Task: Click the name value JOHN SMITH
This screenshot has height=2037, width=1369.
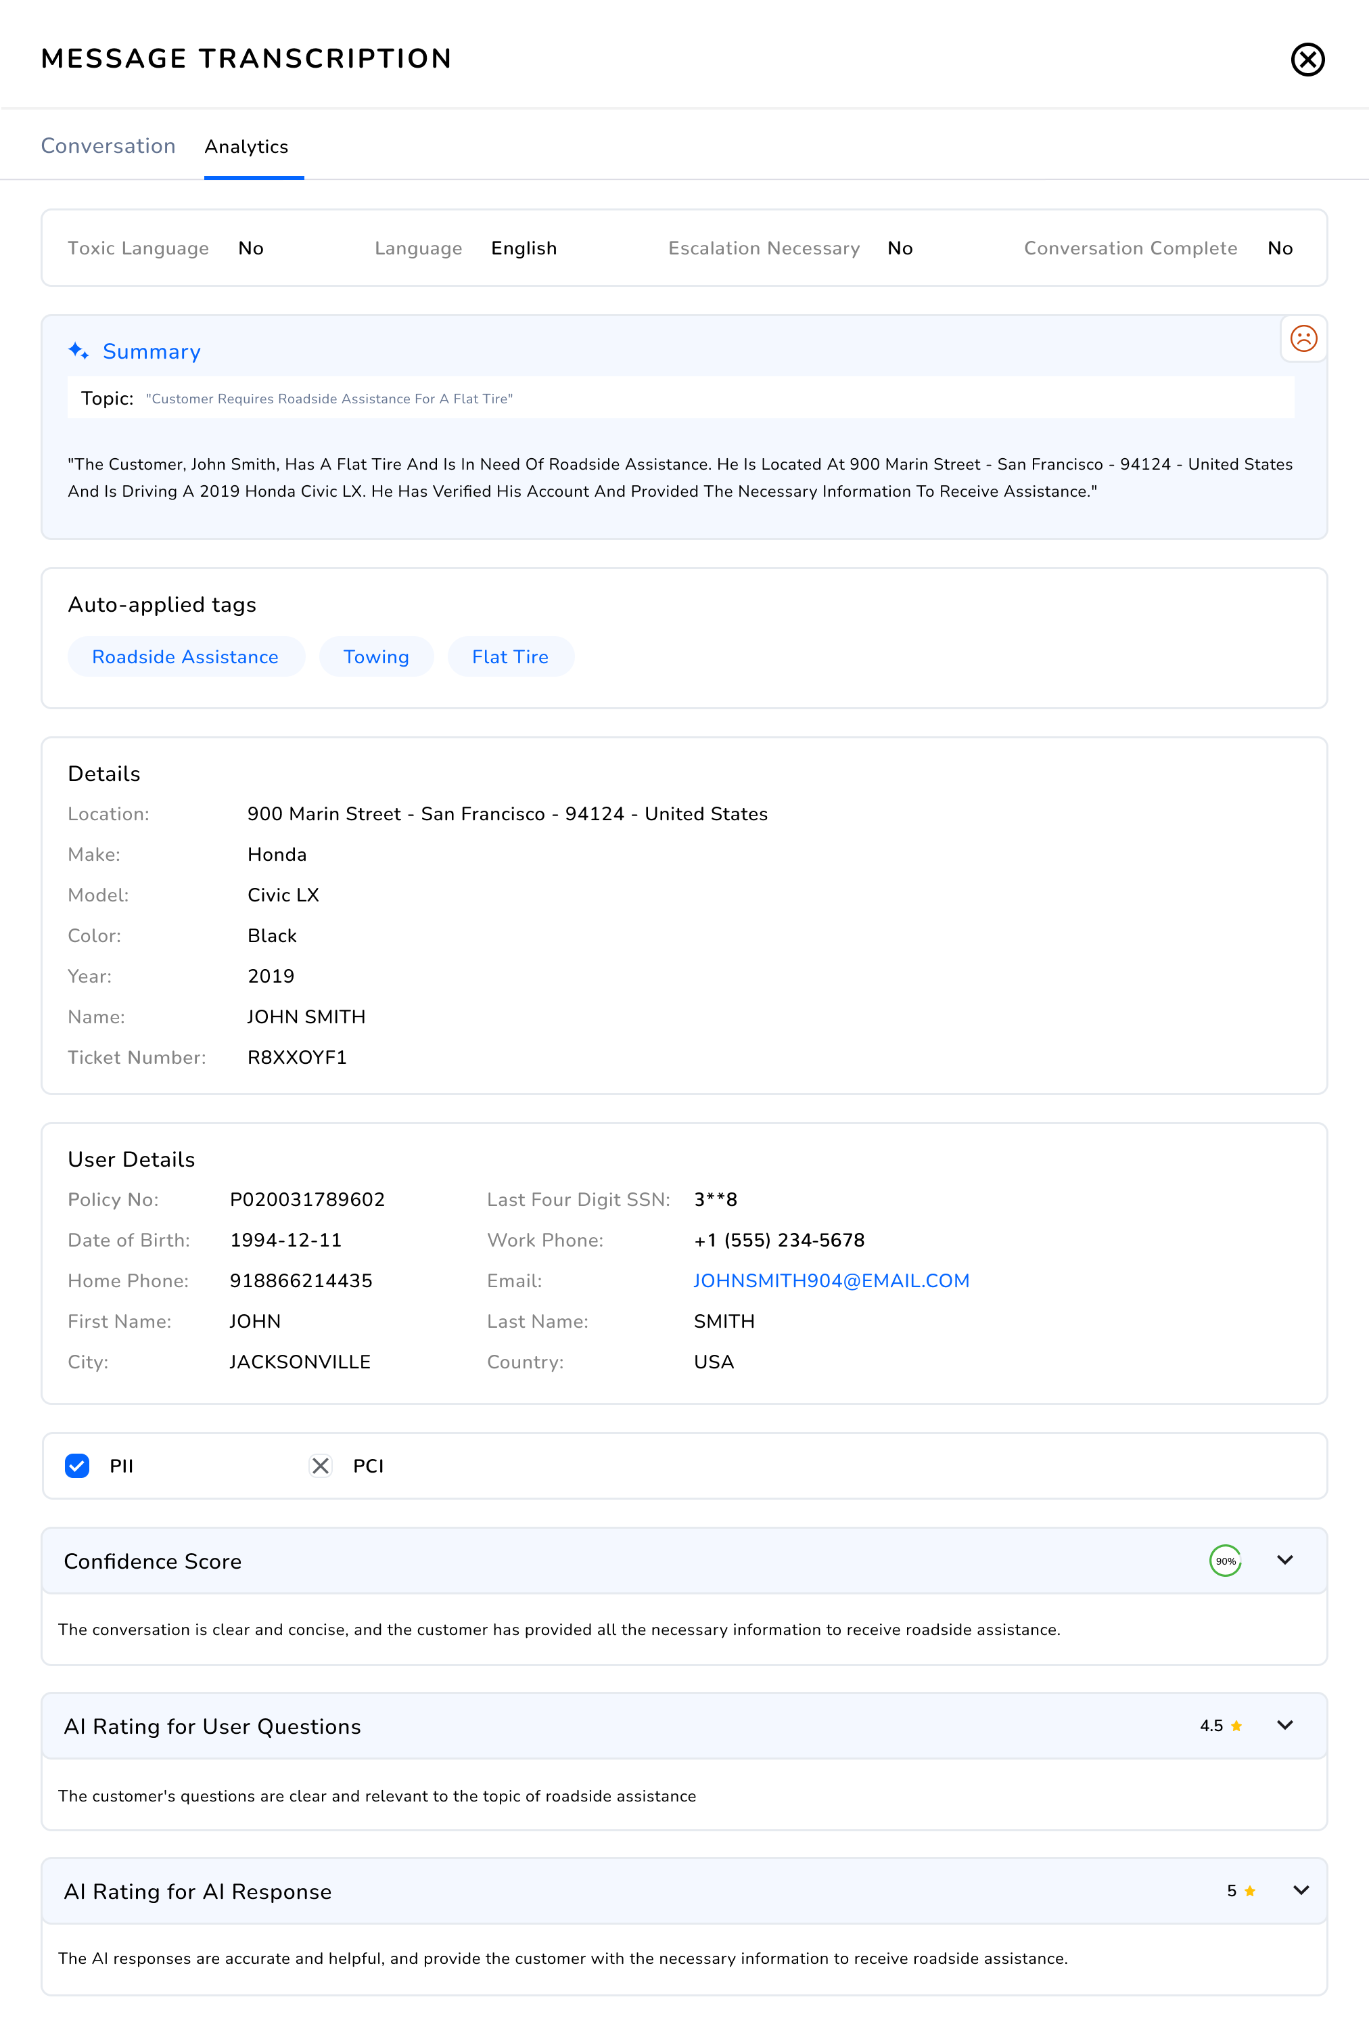Action: point(306,1016)
